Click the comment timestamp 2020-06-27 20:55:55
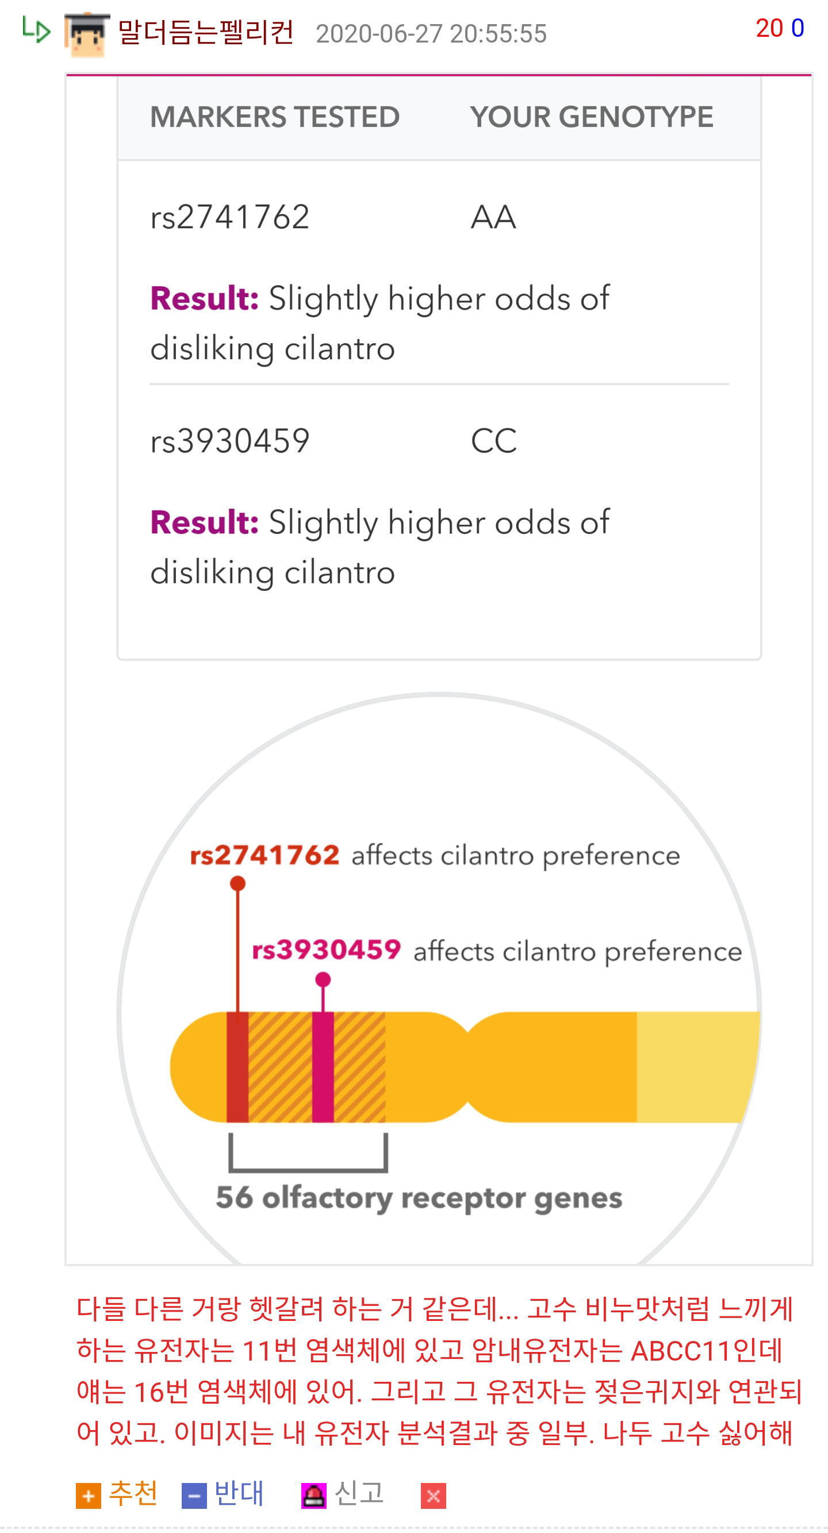Image resolution: width=828 pixels, height=1533 pixels. [x=430, y=34]
